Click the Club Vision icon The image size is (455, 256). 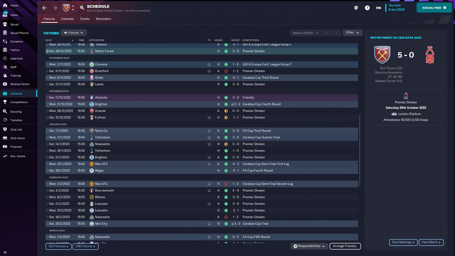pos(5,138)
